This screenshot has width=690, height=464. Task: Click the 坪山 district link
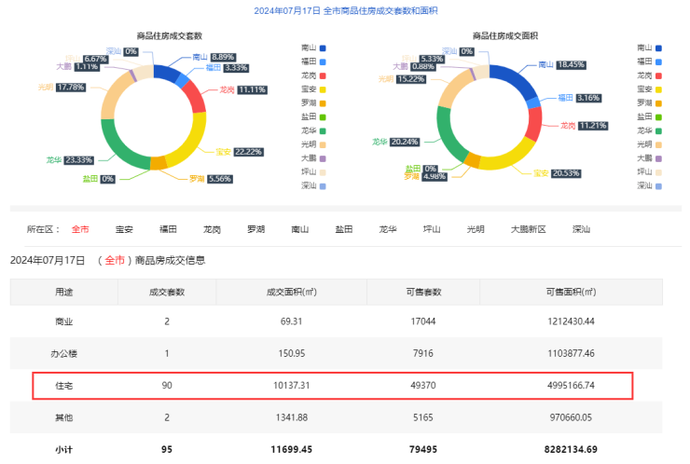click(432, 229)
